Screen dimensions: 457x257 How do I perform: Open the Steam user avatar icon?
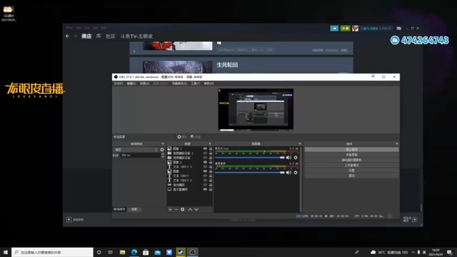tap(355, 28)
